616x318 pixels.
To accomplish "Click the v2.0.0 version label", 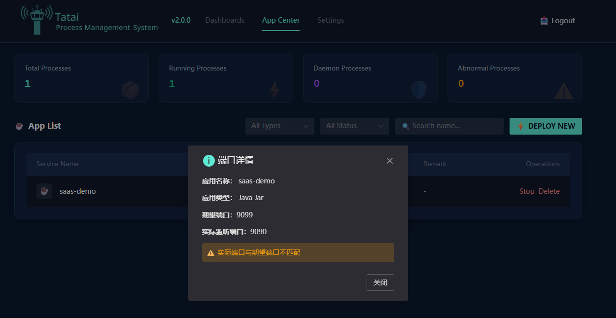I will [181, 20].
